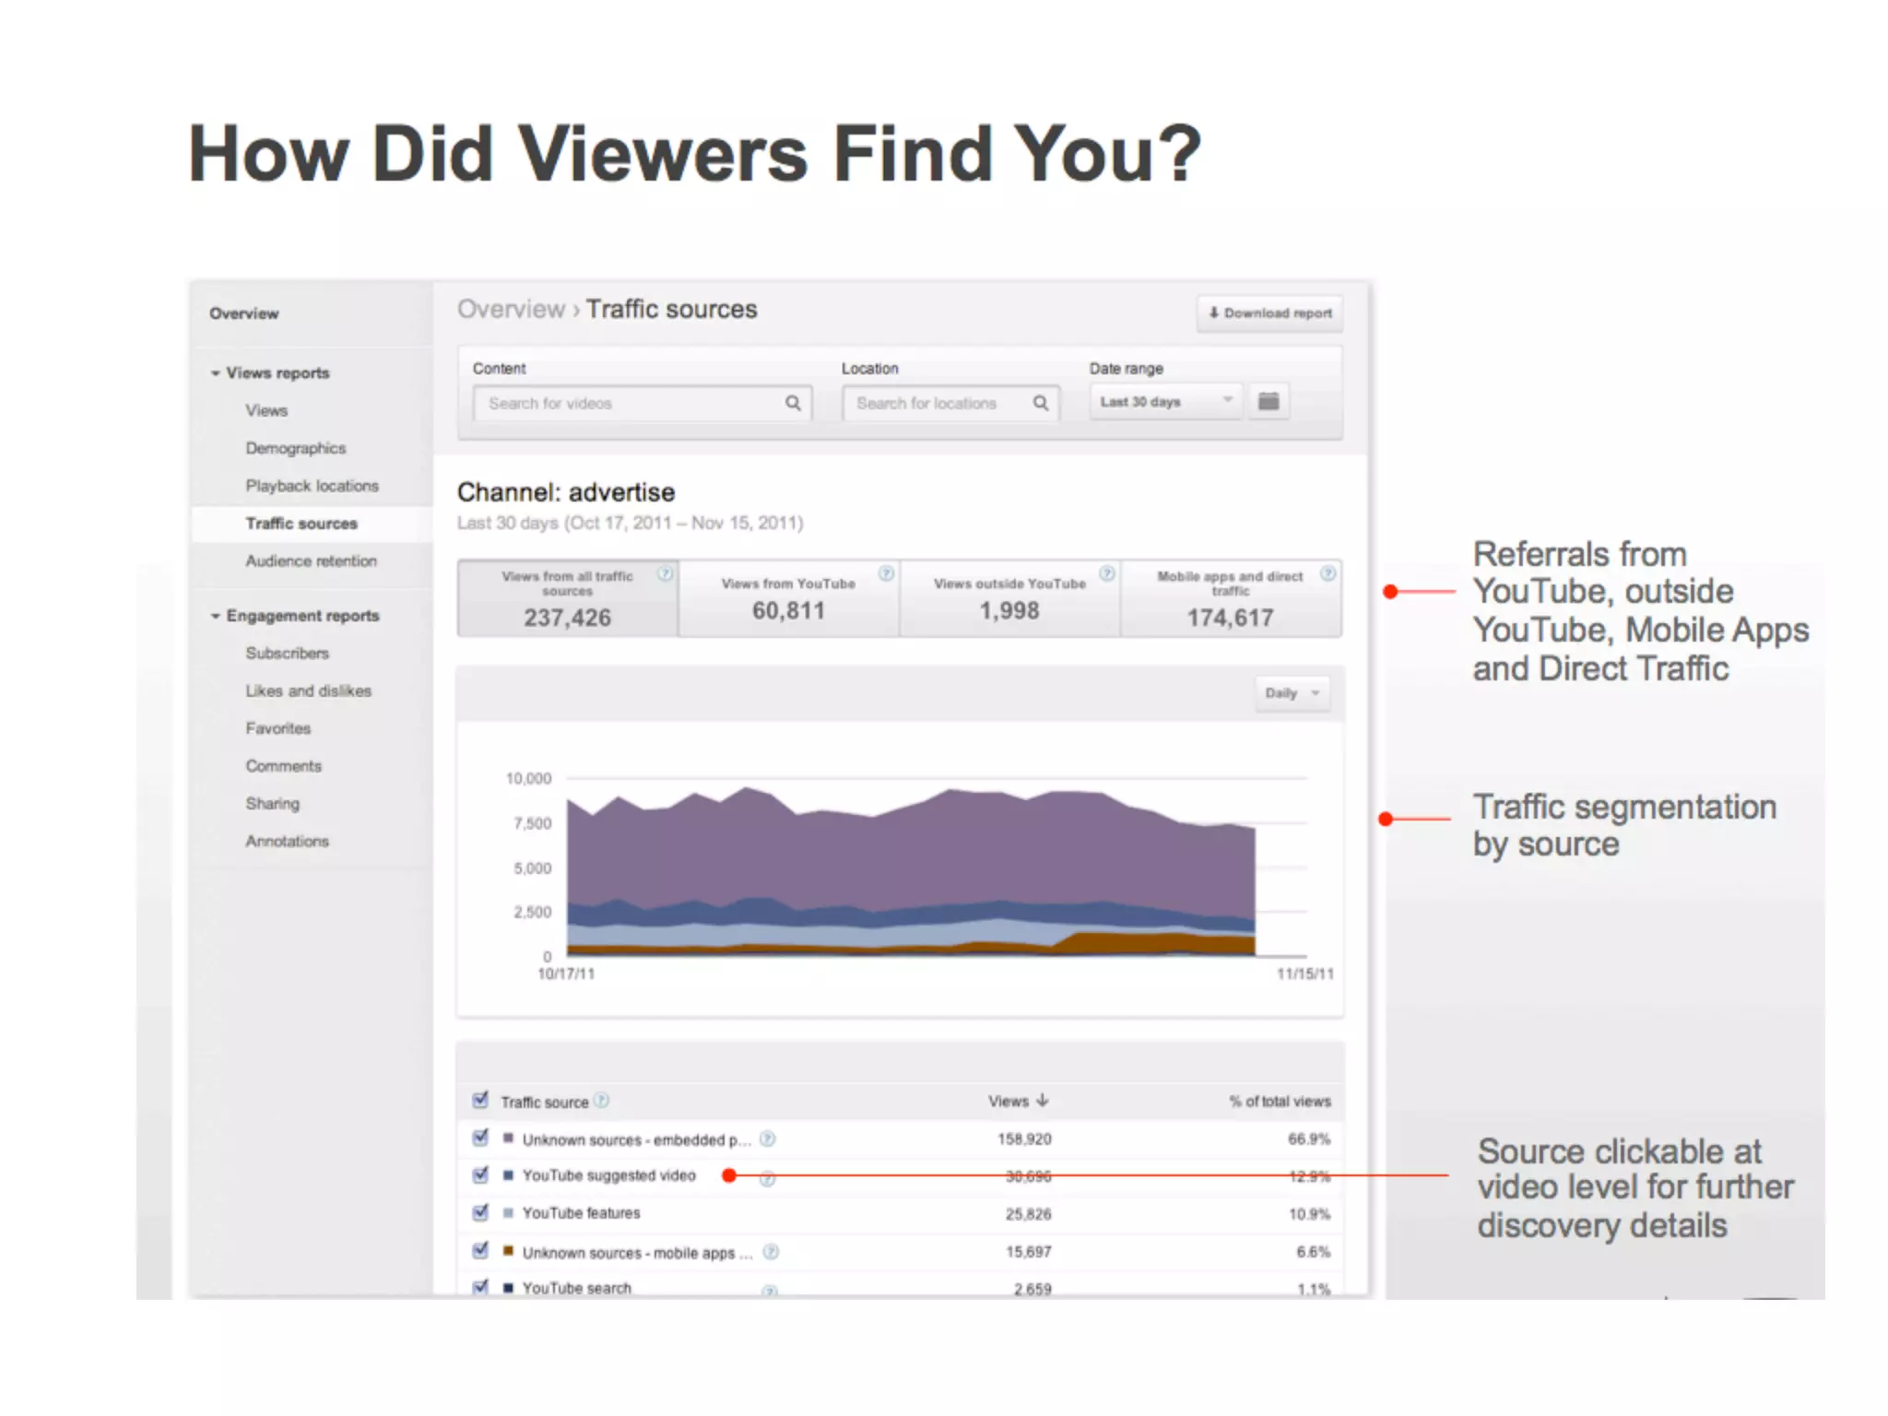The width and height of the screenshot is (1888, 1416).
Task: Open the Daily interval dropdown
Action: pyautogui.click(x=1292, y=692)
